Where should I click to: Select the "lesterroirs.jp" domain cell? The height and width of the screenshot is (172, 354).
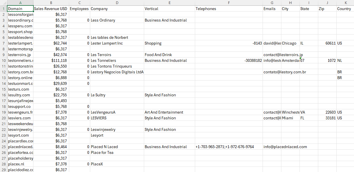(20, 55)
